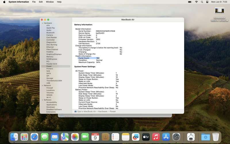Open Control Center in menu bar
The image size is (230, 144).
(207, 2)
